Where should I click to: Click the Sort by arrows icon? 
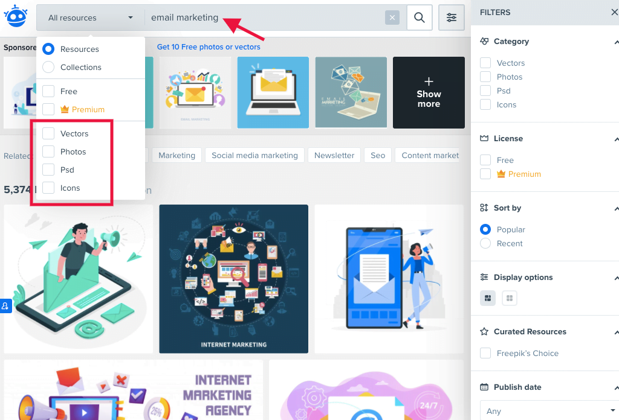[x=484, y=208]
